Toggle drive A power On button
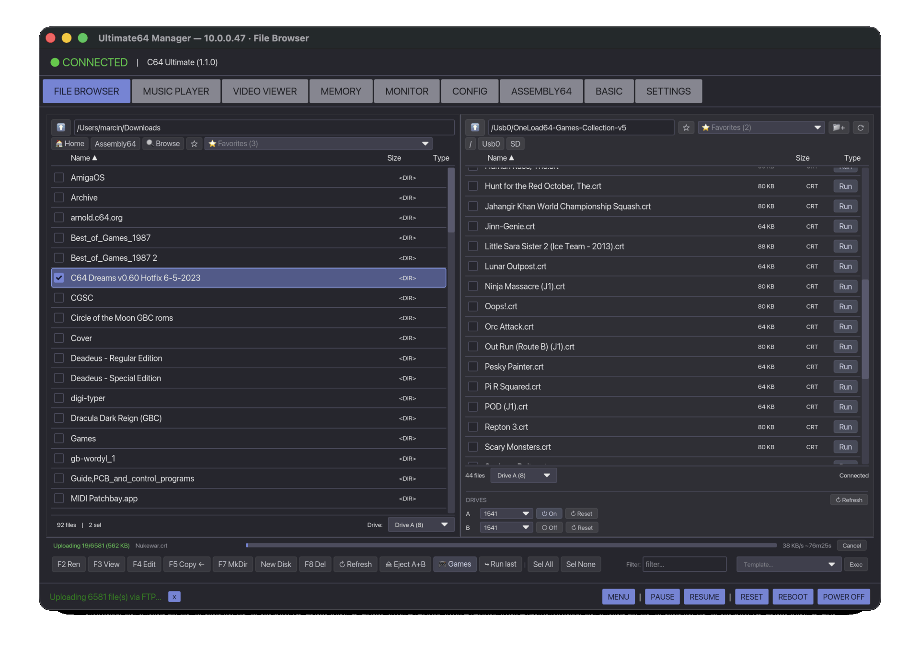 point(549,513)
